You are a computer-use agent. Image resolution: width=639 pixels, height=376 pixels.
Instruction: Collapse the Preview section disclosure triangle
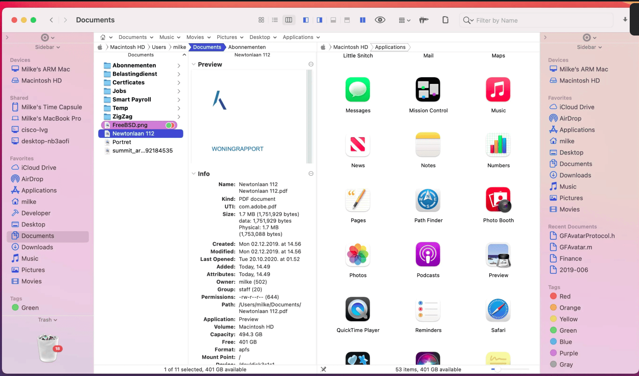[x=194, y=64]
